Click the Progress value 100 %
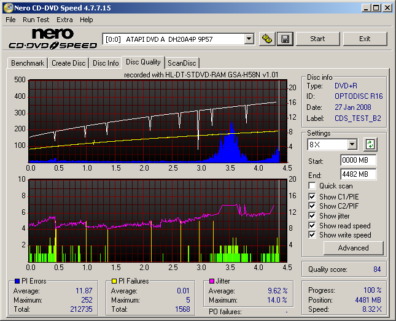 (x=373, y=290)
